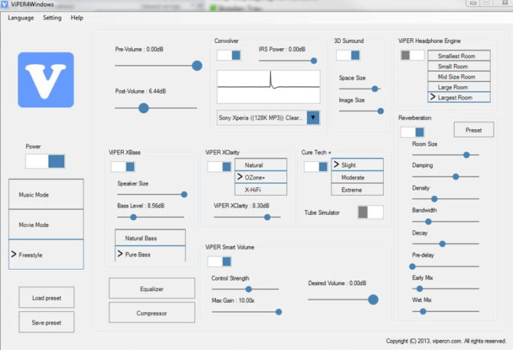Click the Decay slider handle

pyautogui.click(x=443, y=244)
